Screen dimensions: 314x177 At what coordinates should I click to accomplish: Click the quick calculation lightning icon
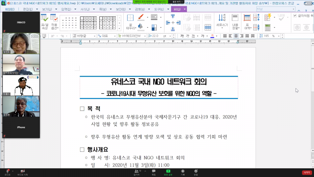coord(268,17)
